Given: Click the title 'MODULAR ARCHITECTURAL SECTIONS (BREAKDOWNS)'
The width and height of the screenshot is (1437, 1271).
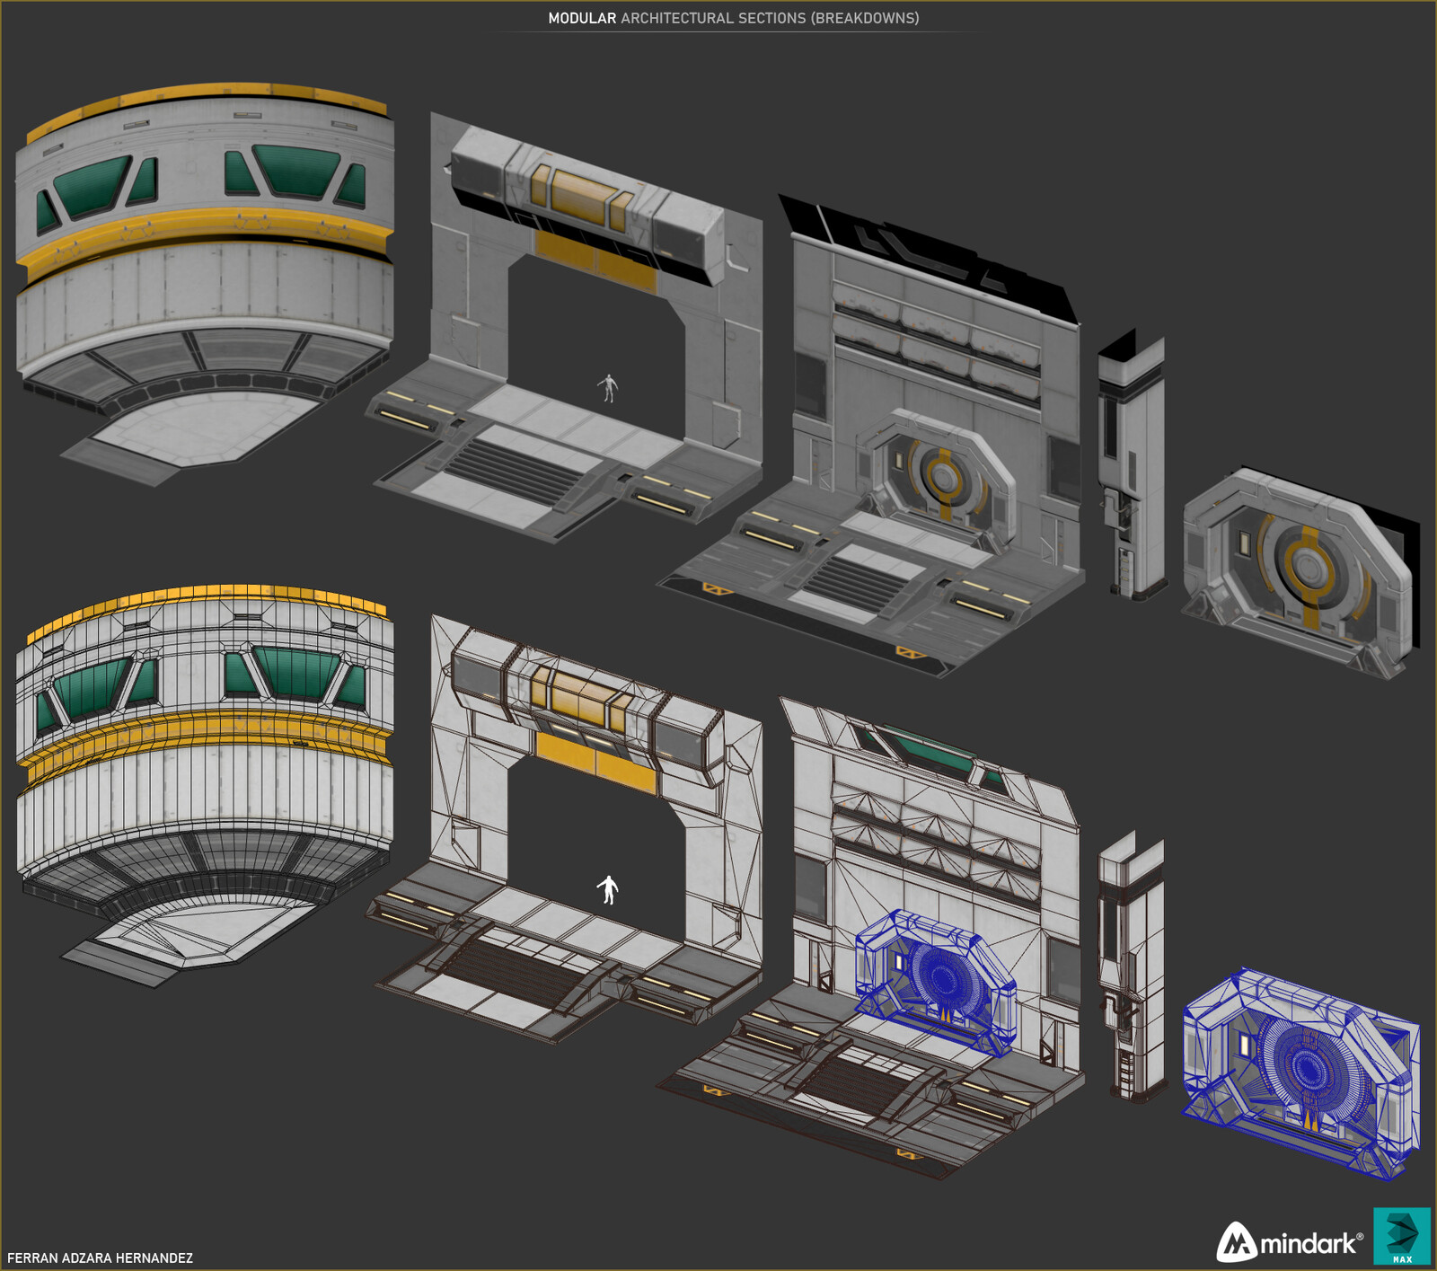Looking at the screenshot, I should pyautogui.click(x=734, y=18).
